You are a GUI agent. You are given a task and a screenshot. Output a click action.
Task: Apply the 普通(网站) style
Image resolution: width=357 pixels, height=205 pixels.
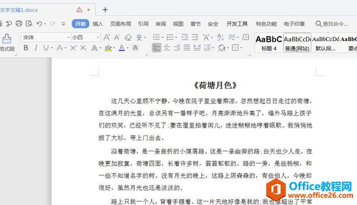click(x=297, y=43)
